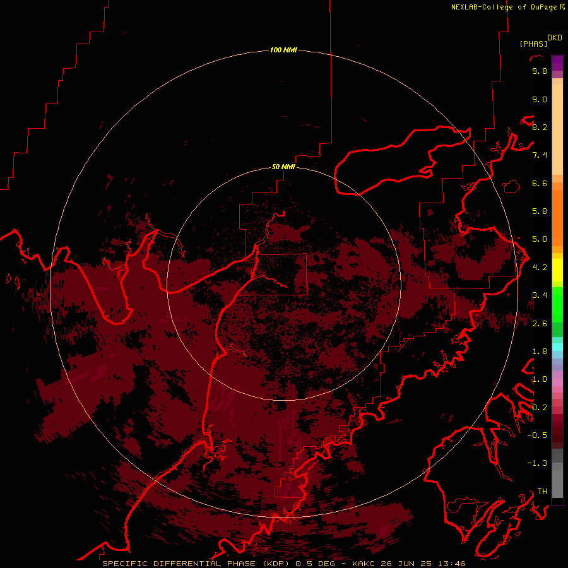Viewport: 568px width, 568px height.
Task: Click the 2.6 colorbar scale value
Action: click(540, 323)
